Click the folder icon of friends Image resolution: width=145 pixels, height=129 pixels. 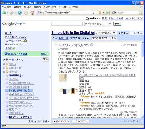tap(7, 64)
